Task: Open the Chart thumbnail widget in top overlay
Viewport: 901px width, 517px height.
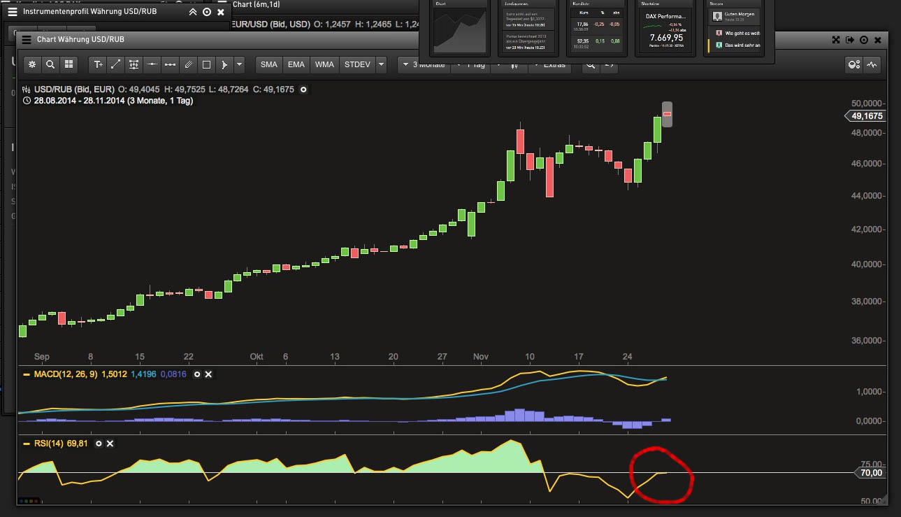Action: click(459, 28)
